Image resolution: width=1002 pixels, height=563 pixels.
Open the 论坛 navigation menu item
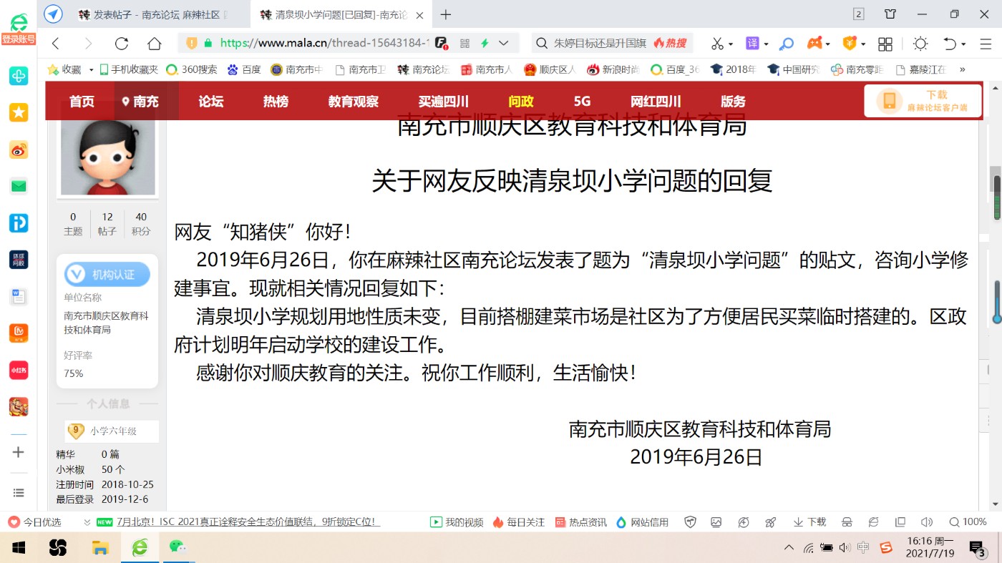point(211,102)
